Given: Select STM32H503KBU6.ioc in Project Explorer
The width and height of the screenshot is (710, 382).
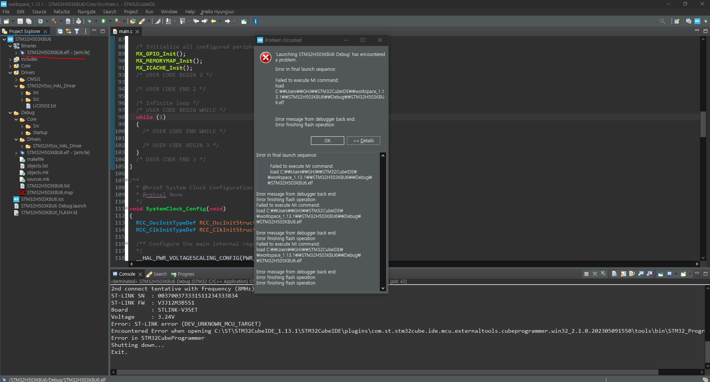Looking at the screenshot, I should coord(42,199).
